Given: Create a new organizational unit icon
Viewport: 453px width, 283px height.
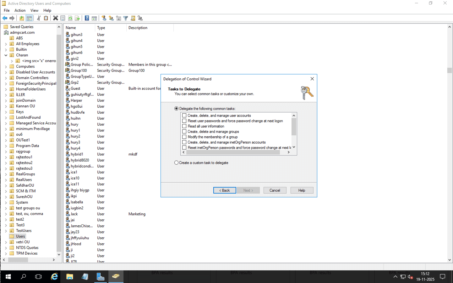Looking at the screenshot, I should (x=118, y=18).
